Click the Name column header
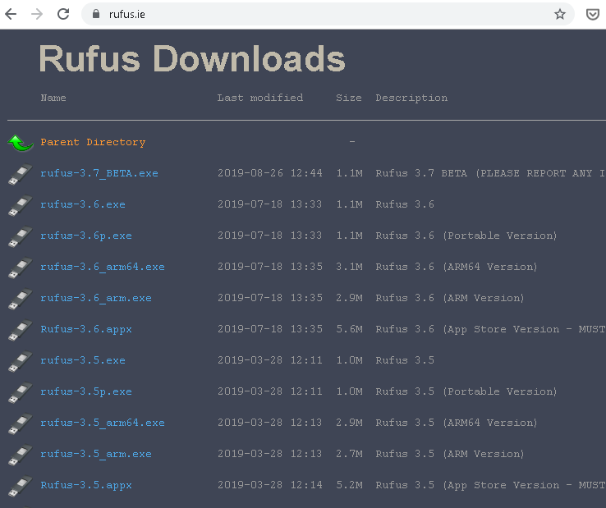606x508 pixels. tap(53, 98)
